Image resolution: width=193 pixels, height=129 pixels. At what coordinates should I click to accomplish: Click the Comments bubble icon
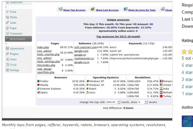7,34
